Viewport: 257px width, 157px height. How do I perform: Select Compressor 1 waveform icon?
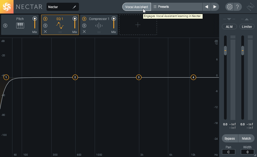(99, 26)
